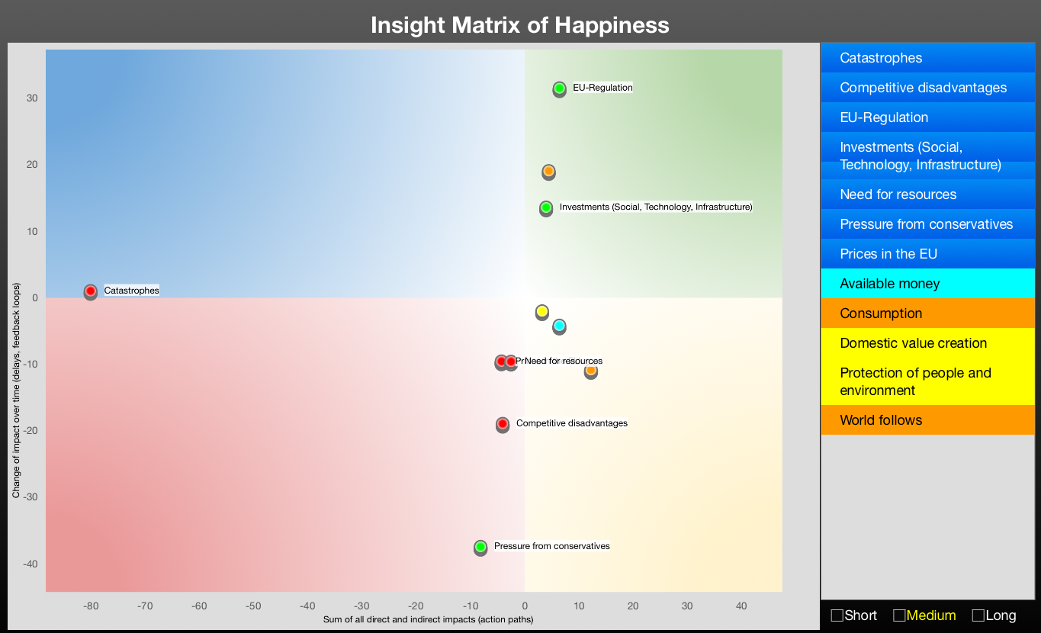Image resolution: width=1041 pixels, height=633 pixels.
Task: Click the green Pressure from conservatives point
Action: tap(480, 546)
